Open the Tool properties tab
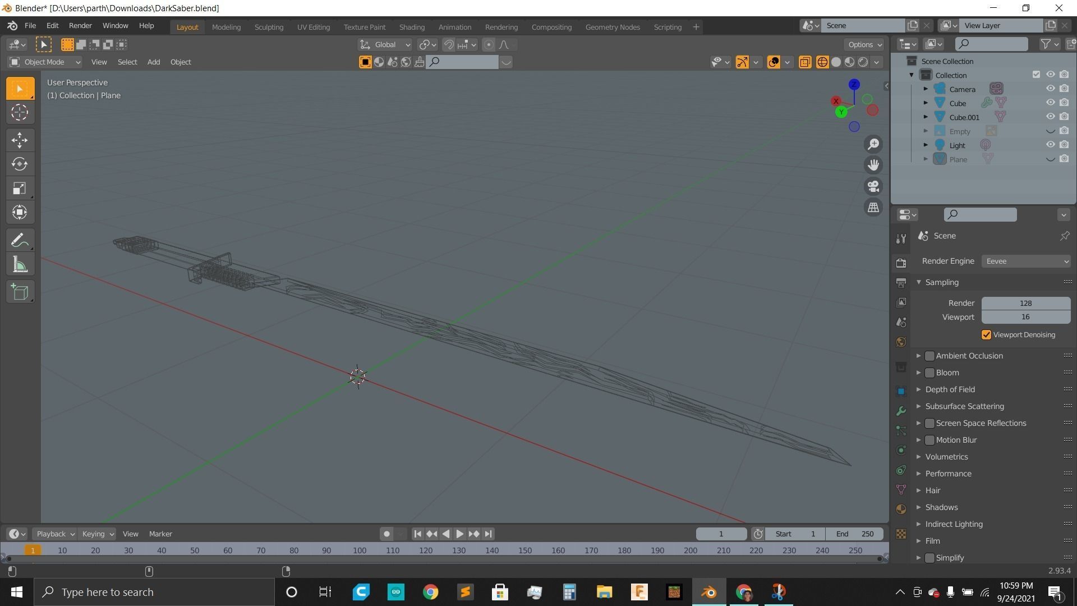The image size is (1077, 606). click(x=901, y=238)
